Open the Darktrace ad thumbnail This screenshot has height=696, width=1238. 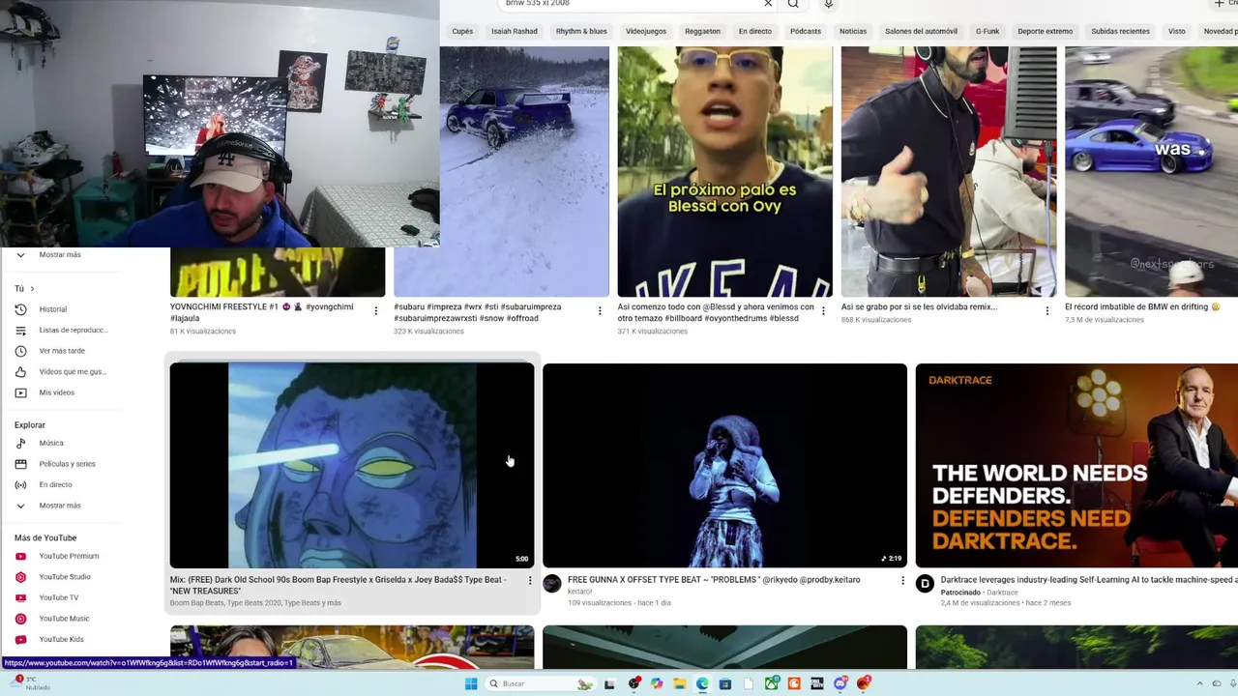coord(1076,465)
